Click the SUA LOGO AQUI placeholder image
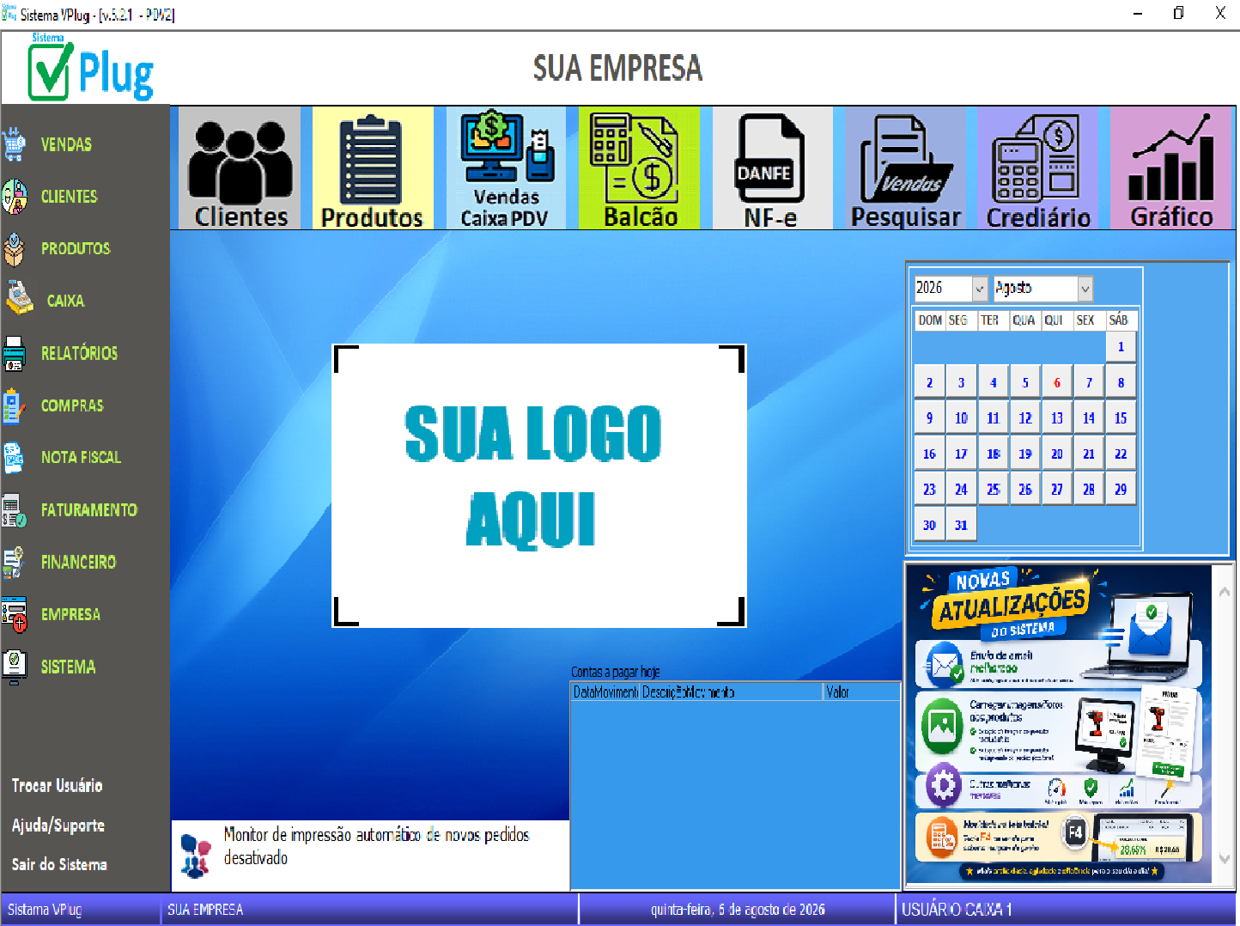Image resolution: width=1240 pixels, height=926 pixels. pyautogui.click(x=539, y=486)
